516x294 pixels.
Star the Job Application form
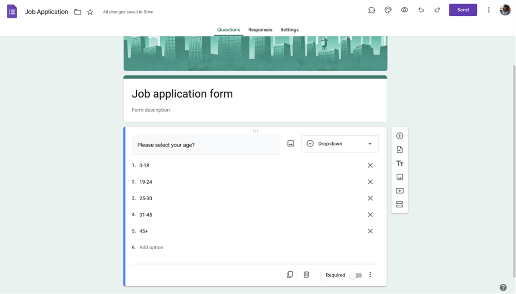click(90, 12)
